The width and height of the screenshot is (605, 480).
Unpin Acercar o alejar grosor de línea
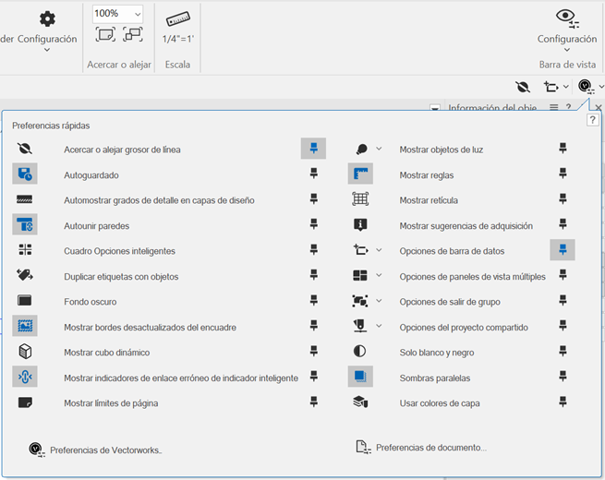pyautogui.click(x=313, y=149)
